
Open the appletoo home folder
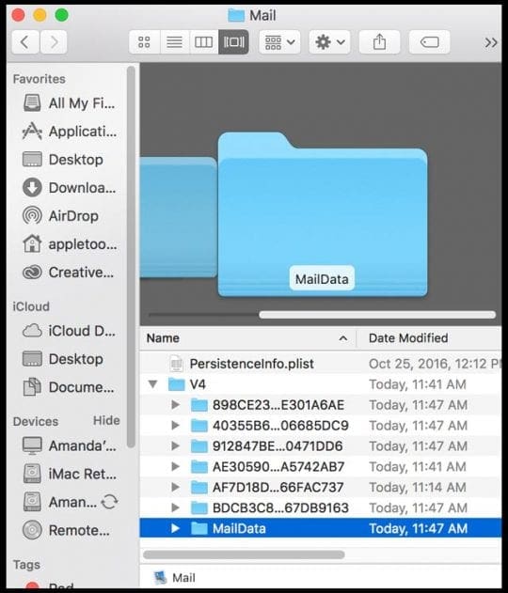click(x=70, y=244)
